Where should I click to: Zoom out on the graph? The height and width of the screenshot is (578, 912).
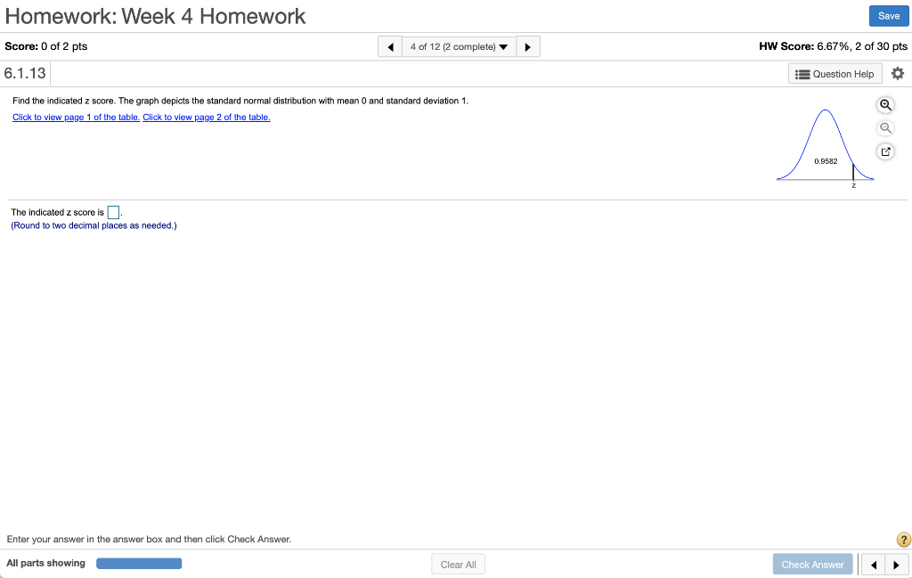[885, 128]
